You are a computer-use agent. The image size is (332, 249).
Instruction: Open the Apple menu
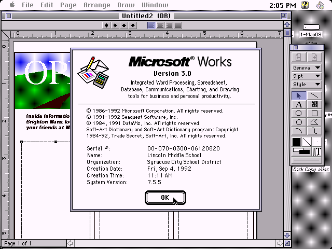(12, 5)
